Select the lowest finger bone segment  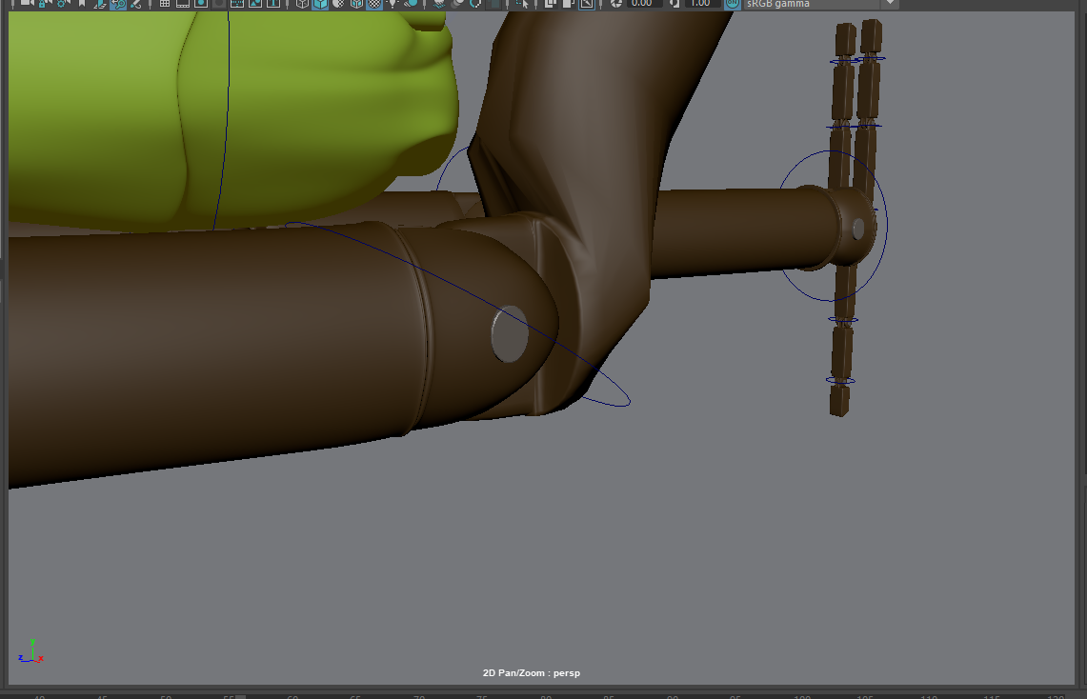tap(839, 400)
